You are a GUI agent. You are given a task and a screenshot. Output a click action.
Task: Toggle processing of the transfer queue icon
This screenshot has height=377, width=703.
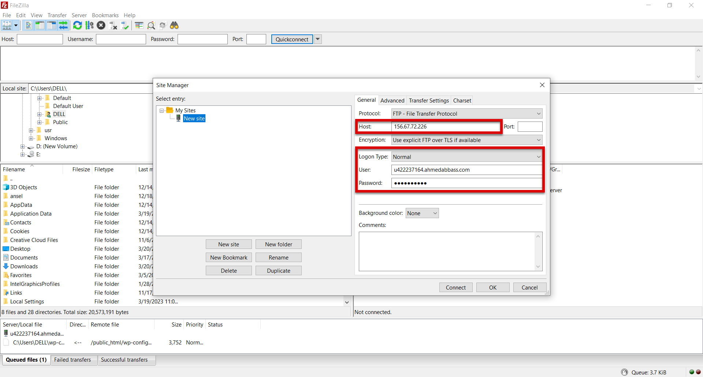89,25
